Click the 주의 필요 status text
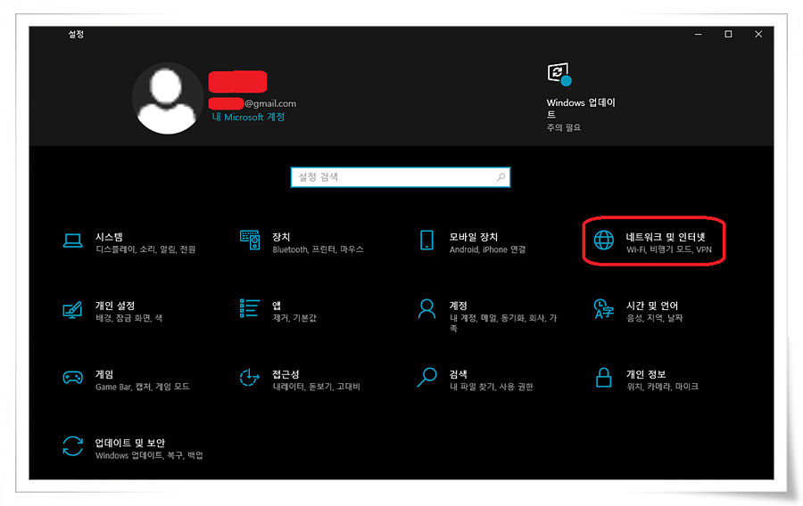This screenshot has width=803, height=506. click(563, 127)
